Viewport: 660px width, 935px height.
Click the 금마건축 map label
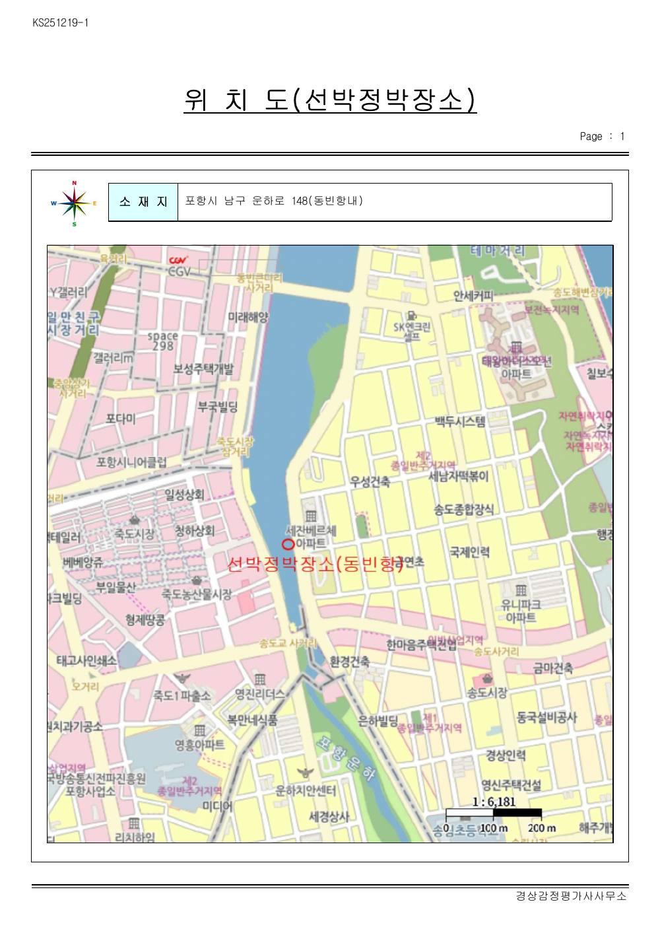pyautogui.click(x=553, y=668)
